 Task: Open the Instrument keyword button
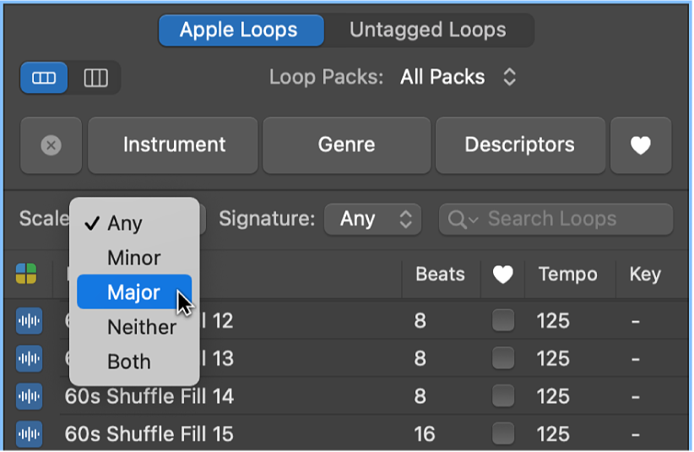click(x=174, y=145)
